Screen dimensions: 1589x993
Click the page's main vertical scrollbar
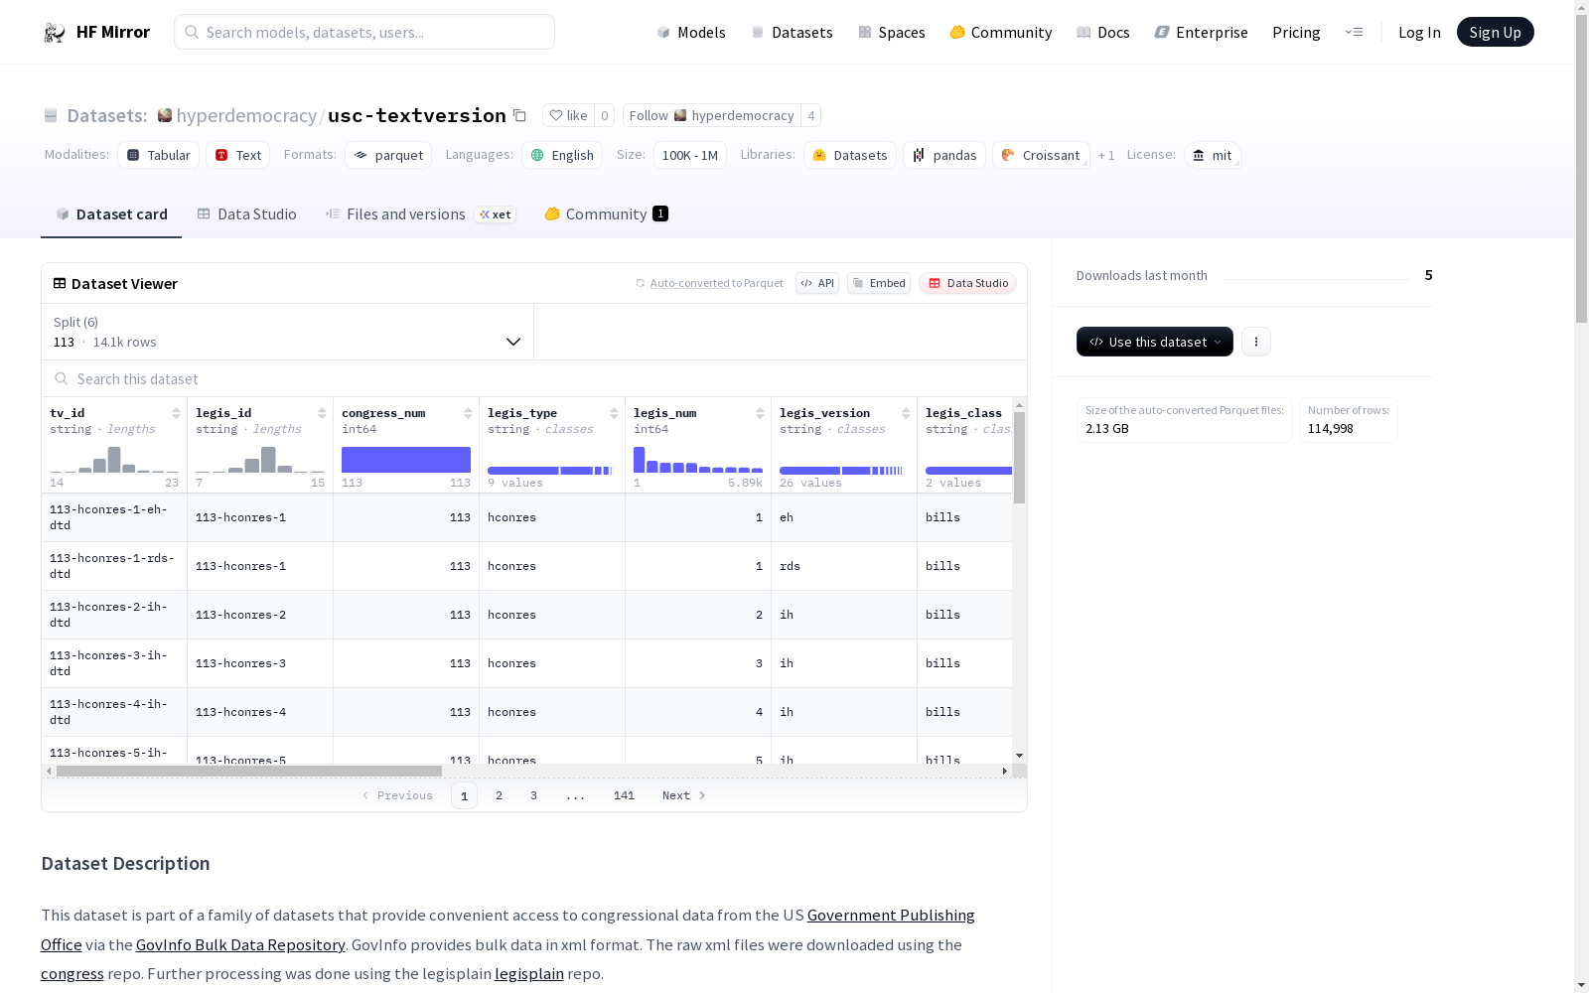point(1581,169)
